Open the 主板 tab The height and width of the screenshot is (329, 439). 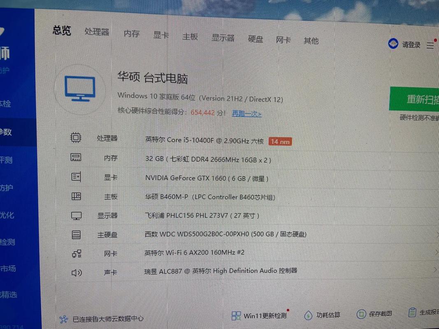(190, 37)
